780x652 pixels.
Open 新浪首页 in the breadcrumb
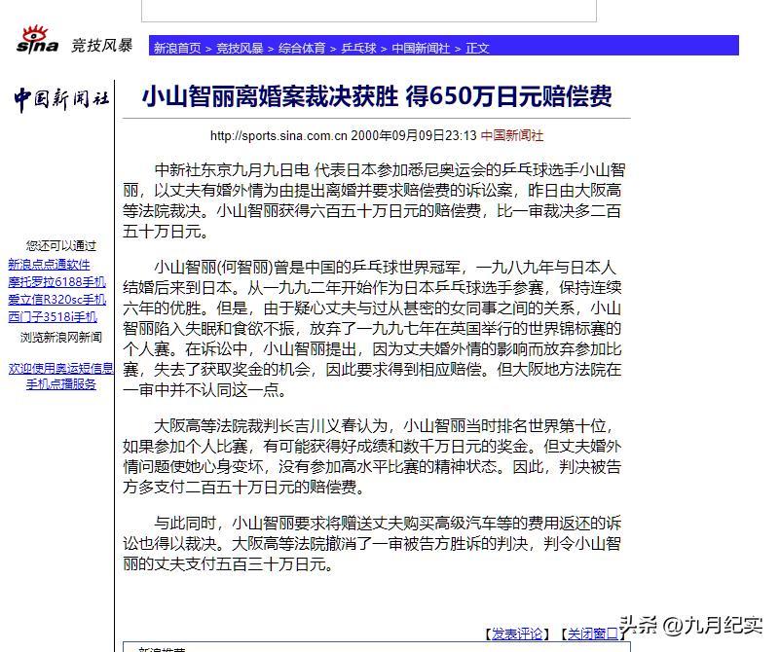click(177, 48)
